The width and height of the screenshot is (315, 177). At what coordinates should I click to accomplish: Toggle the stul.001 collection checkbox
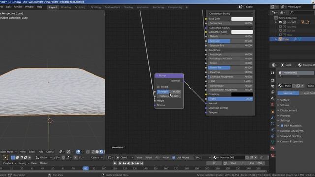click(x=280, y=22)
